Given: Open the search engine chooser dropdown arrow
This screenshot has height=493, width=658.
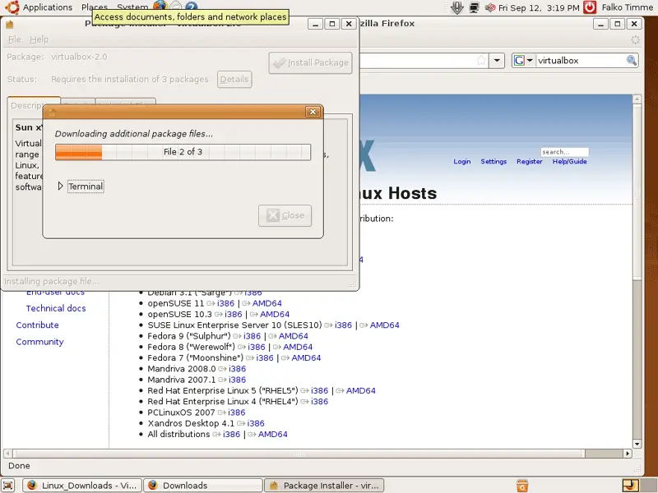Looking at the screenshot, I should click(x=530, y=60).
